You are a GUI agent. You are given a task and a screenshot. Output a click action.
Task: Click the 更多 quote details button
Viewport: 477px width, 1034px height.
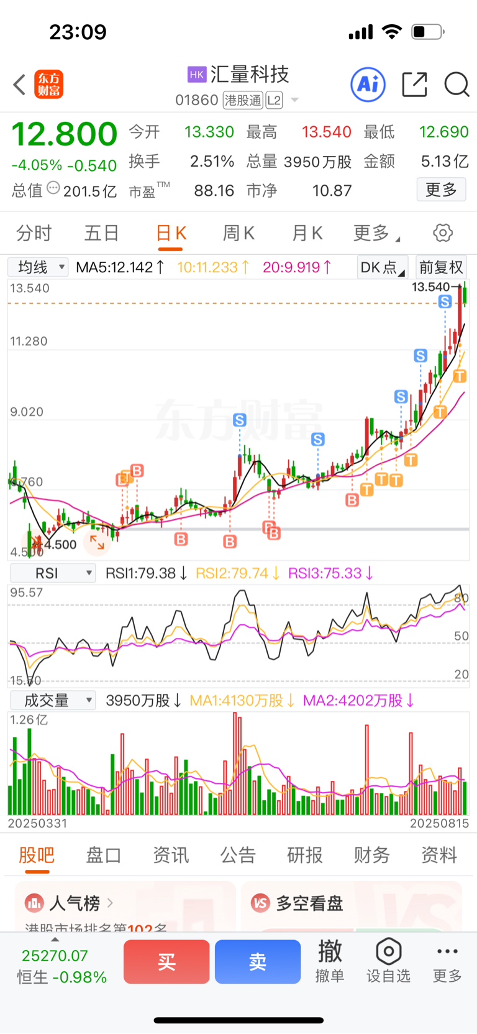441,189
